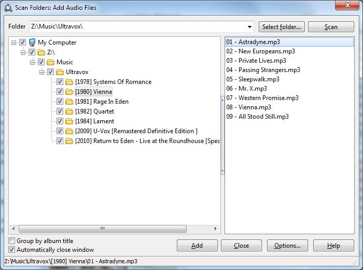Click the Z:\ drive folder icon
Screen dimensions: 363x270
point(41,52)
